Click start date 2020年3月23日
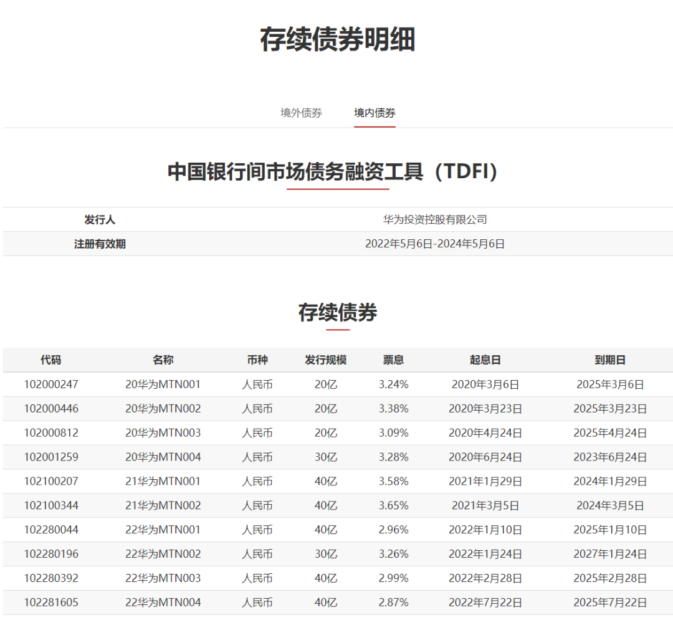The image size is (673, 620). coord(485,409)
